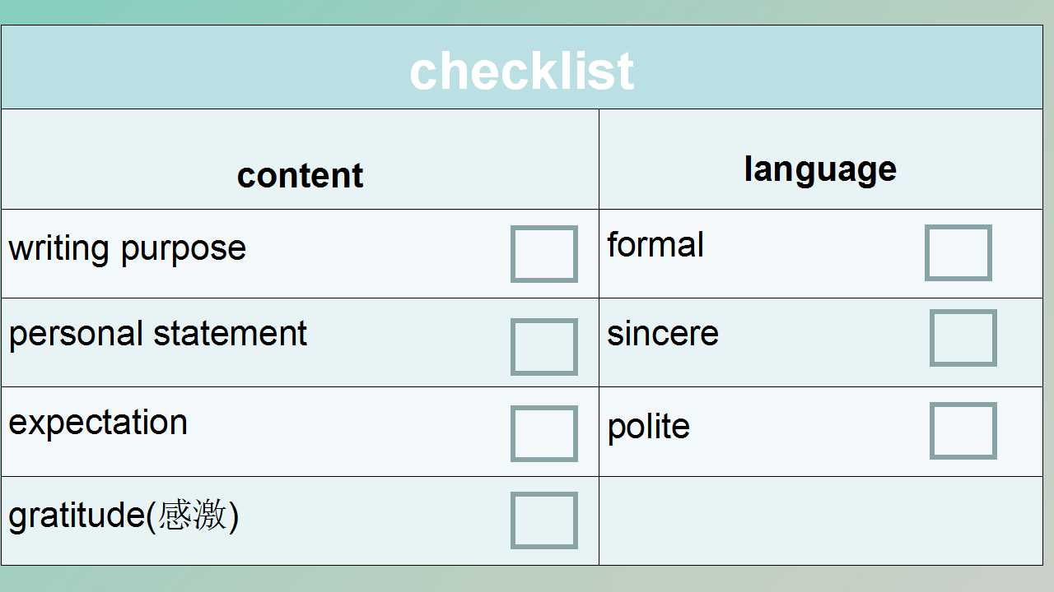Select the content column heading
The image size is (1054, 592).
click(300, 175)
